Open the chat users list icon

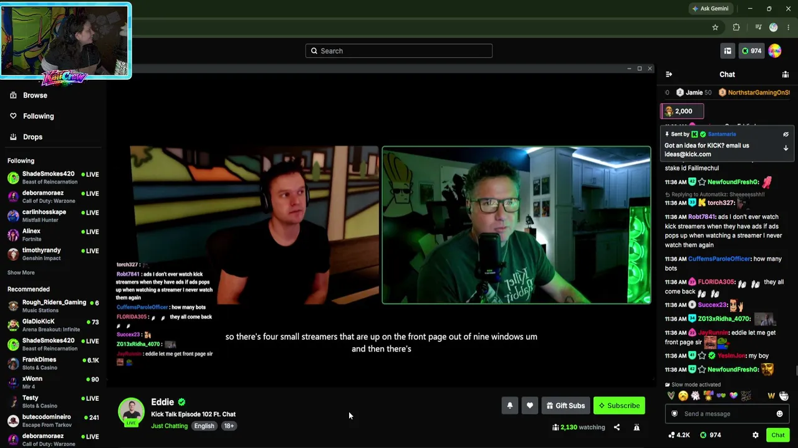[786, 75]
